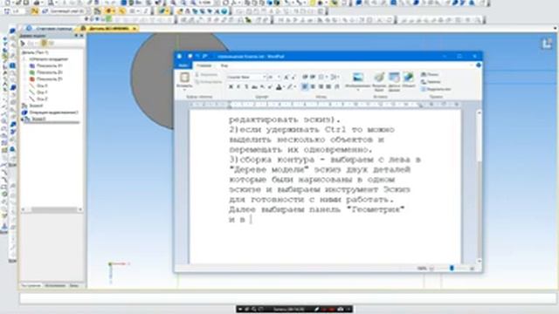
Task: Align text right in WordPad
Action: tap(321, 86)
